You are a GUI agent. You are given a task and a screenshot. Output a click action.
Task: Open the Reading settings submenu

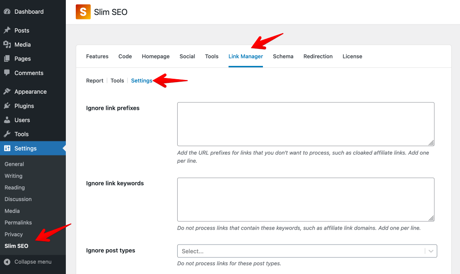14,187
